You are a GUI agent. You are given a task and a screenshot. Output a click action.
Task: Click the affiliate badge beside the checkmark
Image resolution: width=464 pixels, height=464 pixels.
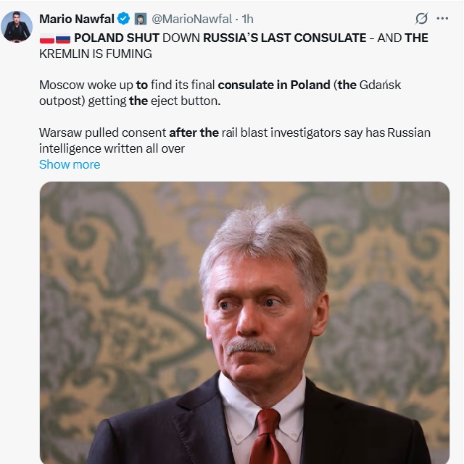[x=141, y=19]
